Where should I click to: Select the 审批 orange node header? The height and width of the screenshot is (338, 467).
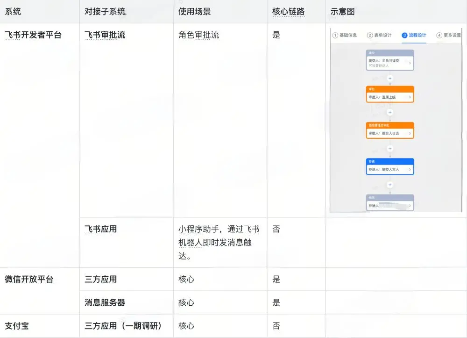pyautogui.click(x=390, y=89)
